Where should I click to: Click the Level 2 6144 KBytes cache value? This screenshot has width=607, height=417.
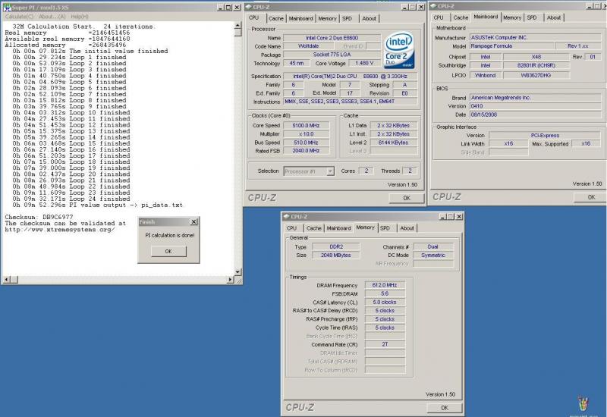pos(393,143)
